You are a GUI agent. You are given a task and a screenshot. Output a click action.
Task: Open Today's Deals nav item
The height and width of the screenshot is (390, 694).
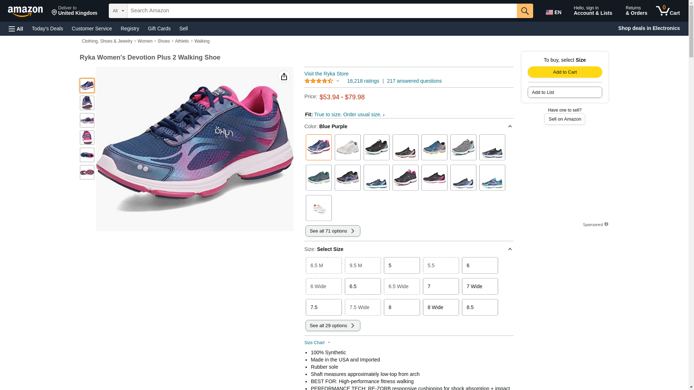pyautogui.click(x=47, y=29)
